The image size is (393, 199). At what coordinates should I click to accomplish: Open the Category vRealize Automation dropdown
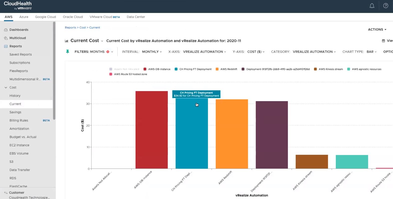(314, 52)
